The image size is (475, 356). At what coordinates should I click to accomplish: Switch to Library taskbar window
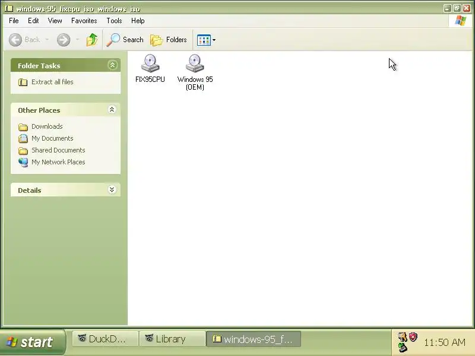[x=172, y=339]
